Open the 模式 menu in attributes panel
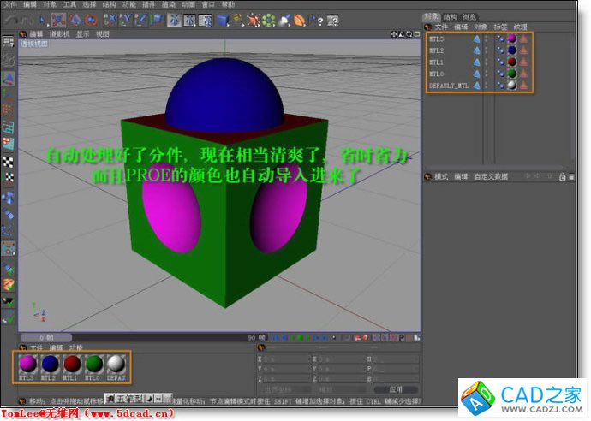Screen dimensions: 591x421 coord(442,176)
